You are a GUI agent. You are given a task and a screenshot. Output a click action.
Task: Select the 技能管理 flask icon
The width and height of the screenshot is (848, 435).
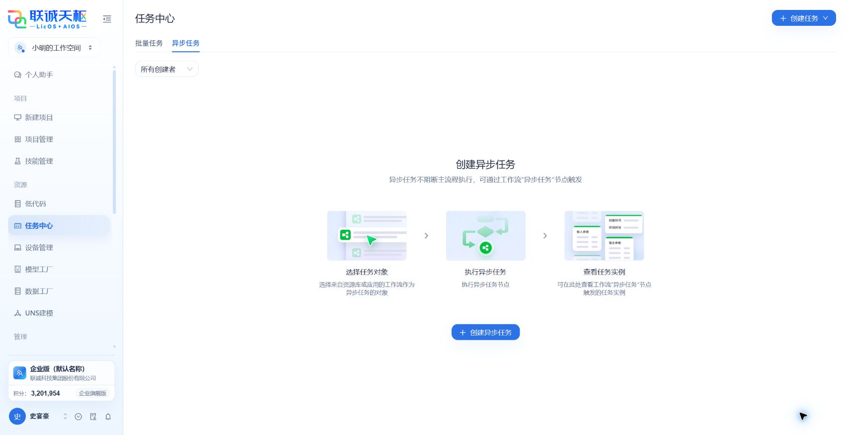point(17,161)
